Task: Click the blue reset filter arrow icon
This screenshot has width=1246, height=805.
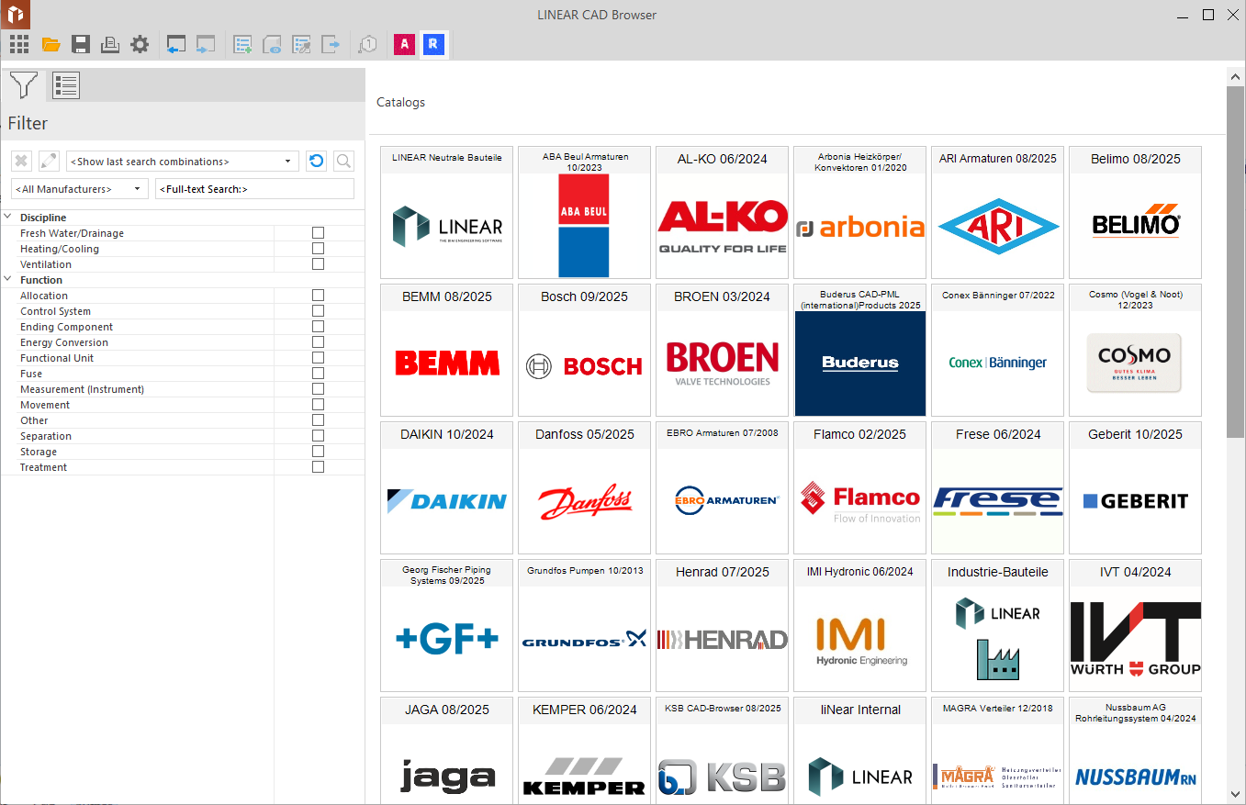Action: (317, 162)
